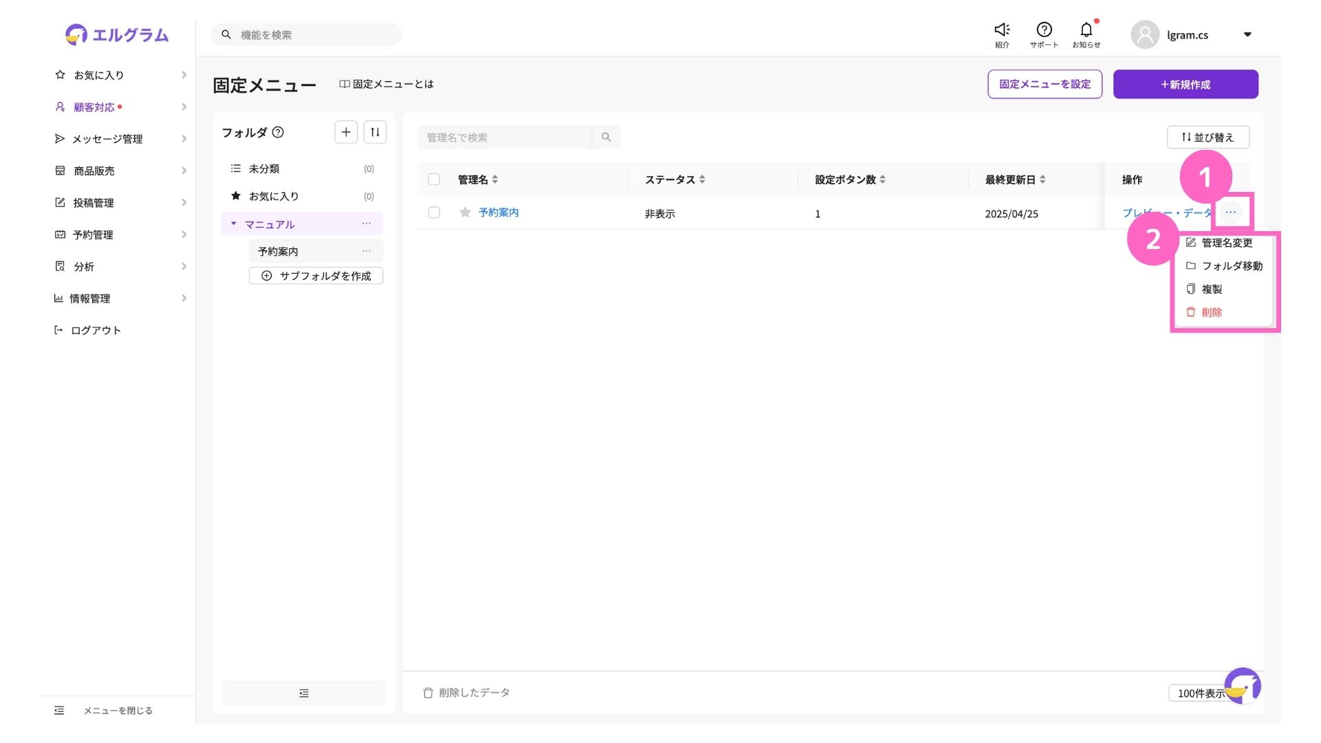Viewport: 1321px width, 743px height.
Task: Select 管理名変更 from the context menu
Action: pos(1226,243)
